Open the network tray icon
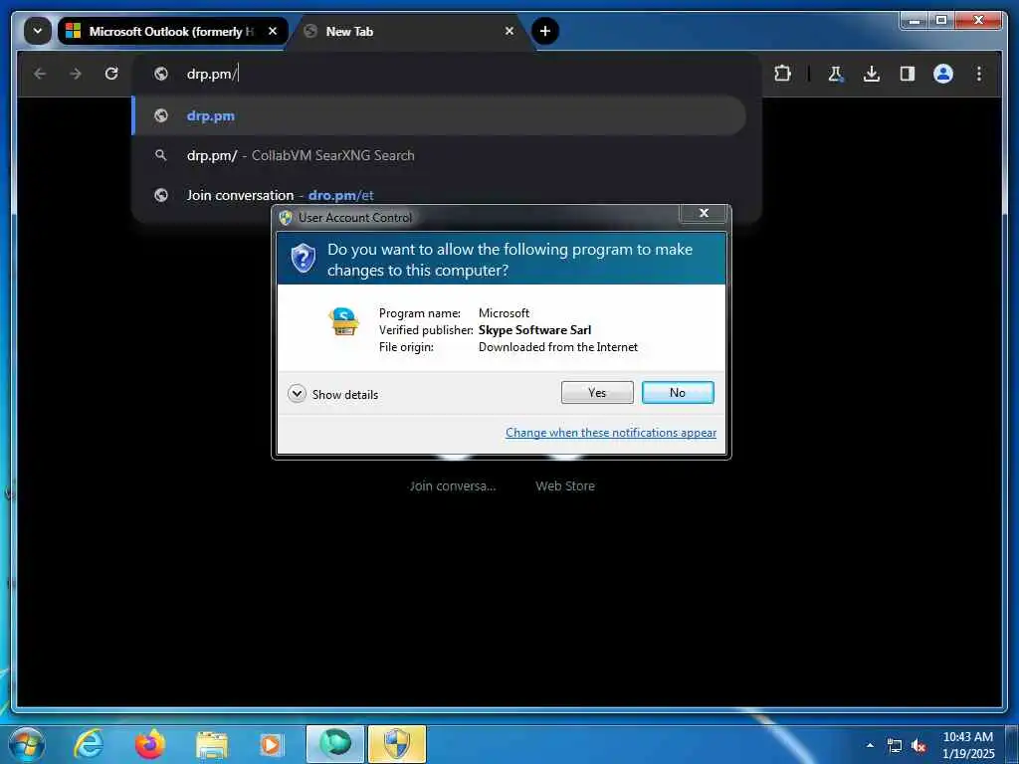Screen dimensions: 1019x764 tap(895, 746)
